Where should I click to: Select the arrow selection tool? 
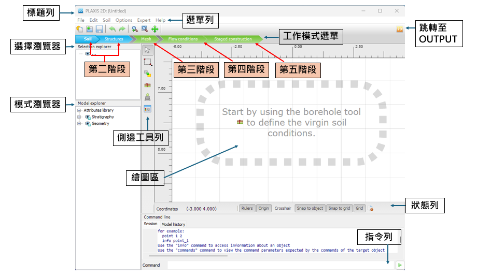click(148, 50)
